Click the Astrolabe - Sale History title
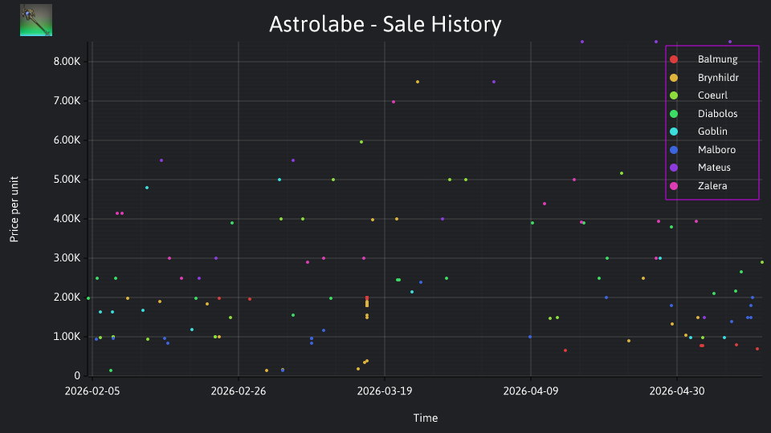Screen dimensions: 771x433 pos(385,24)
